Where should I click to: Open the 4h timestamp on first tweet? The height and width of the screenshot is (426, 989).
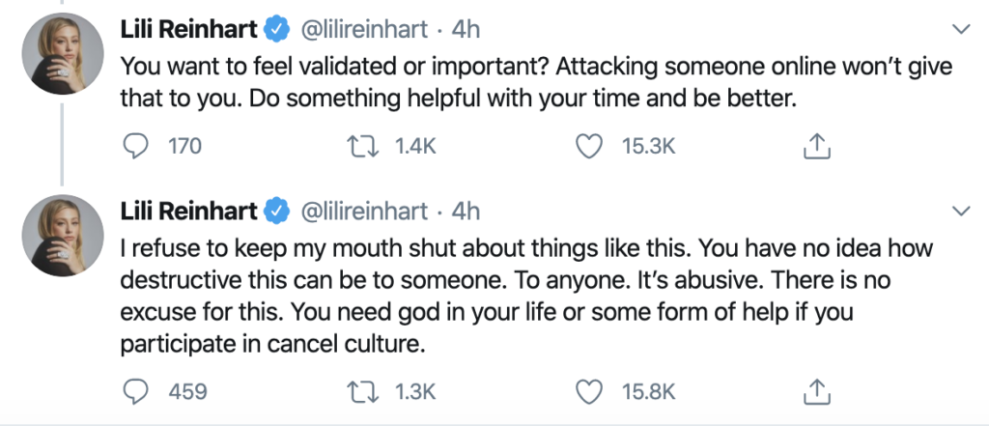pyautogui.click(x=466, y=29)
